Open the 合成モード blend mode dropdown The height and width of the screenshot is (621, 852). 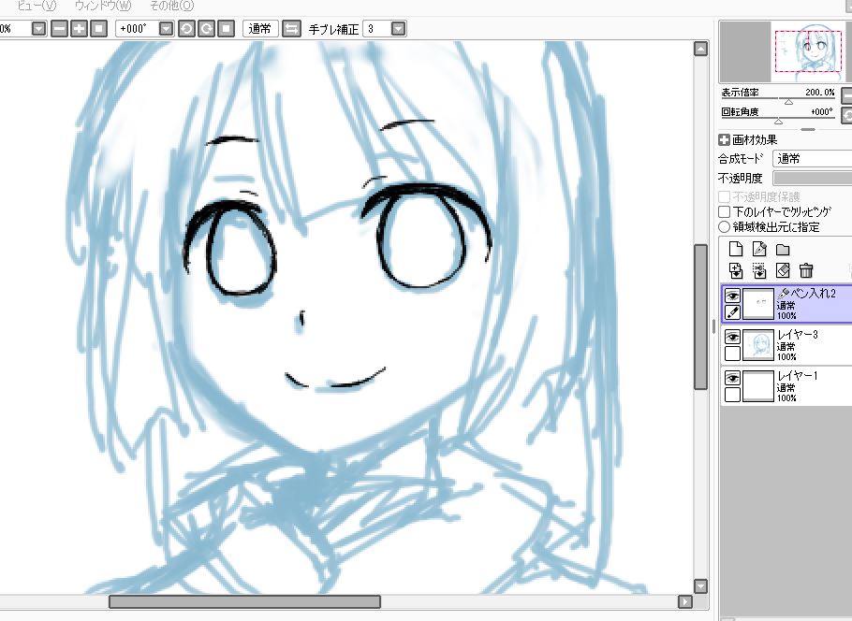(x=812, y=159)
